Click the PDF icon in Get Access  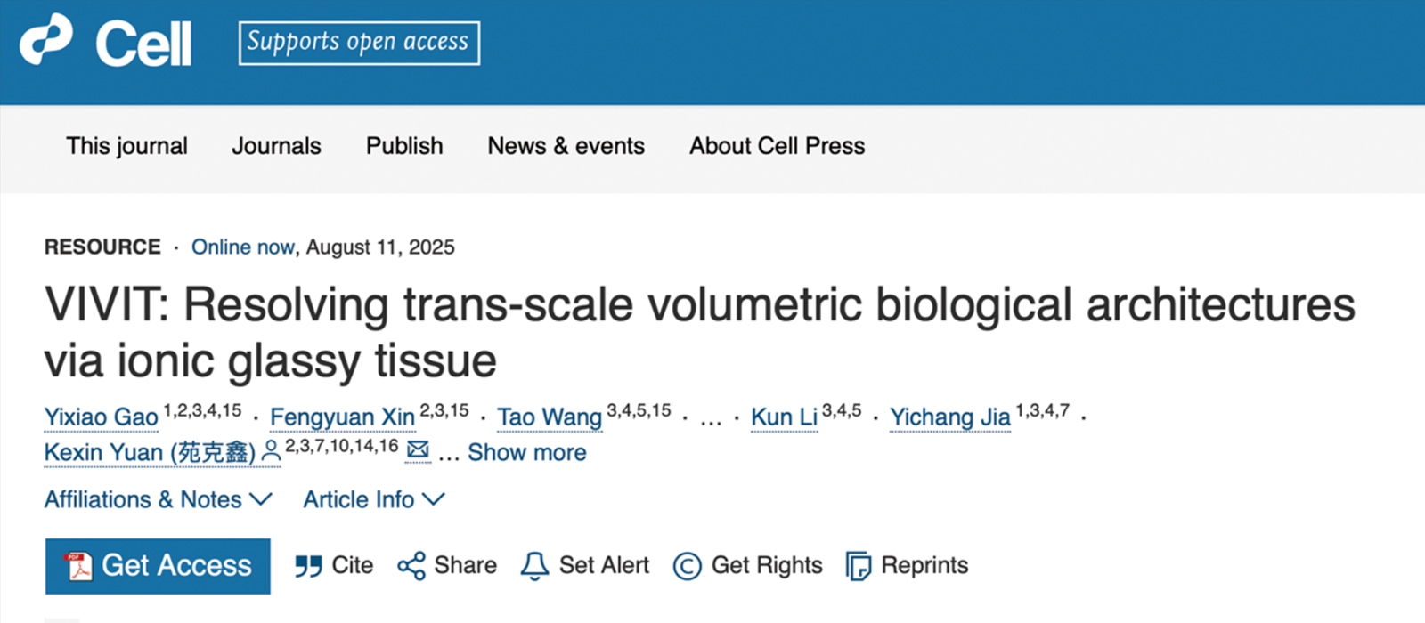[78, 566]
